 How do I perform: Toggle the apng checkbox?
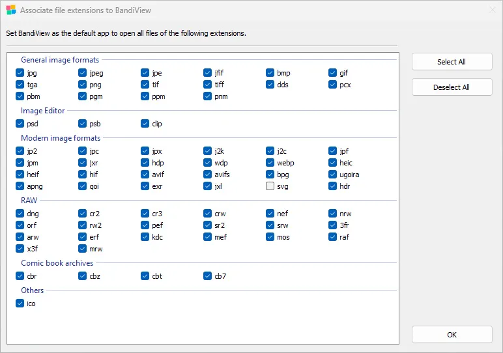20,186
